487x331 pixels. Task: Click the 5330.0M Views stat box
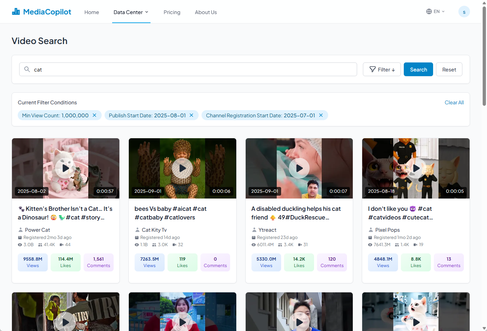tap(266, 262)
